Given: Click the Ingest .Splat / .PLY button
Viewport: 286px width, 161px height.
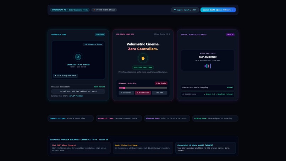Looking at the screenshot, I should pyautogui.click(x=185, y=10).
